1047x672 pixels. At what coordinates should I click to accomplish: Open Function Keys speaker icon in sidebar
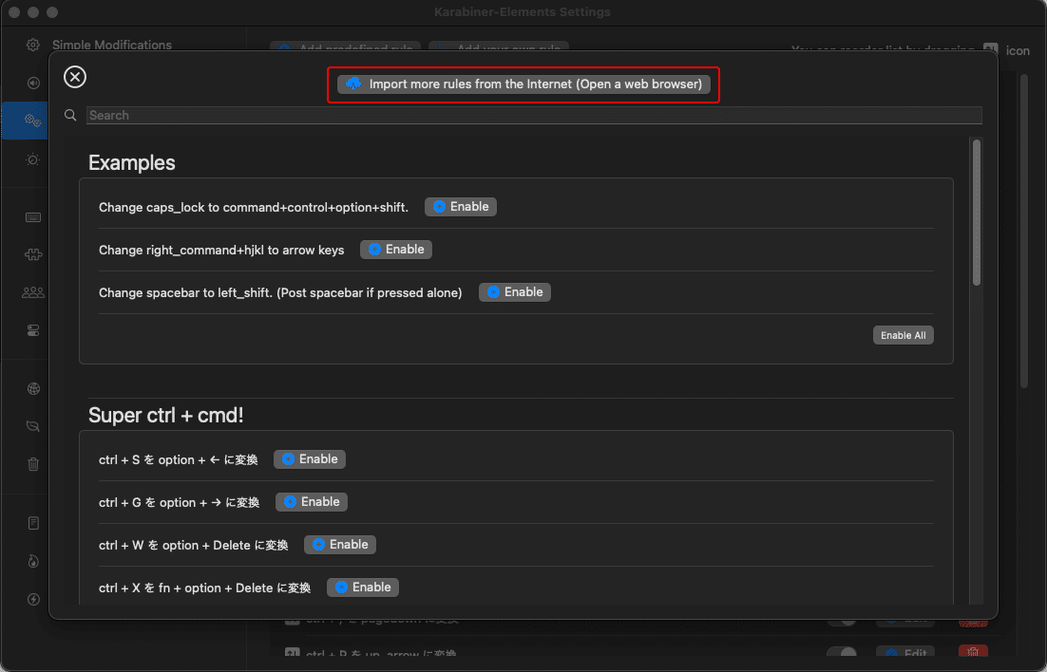[x=32, y=83]
